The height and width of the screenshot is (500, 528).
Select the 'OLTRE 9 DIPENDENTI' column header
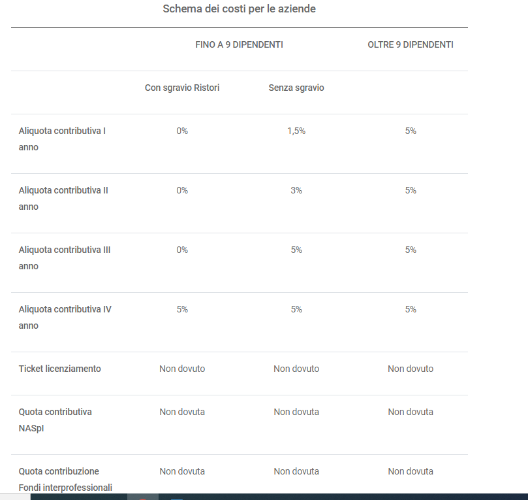[411, 44]
